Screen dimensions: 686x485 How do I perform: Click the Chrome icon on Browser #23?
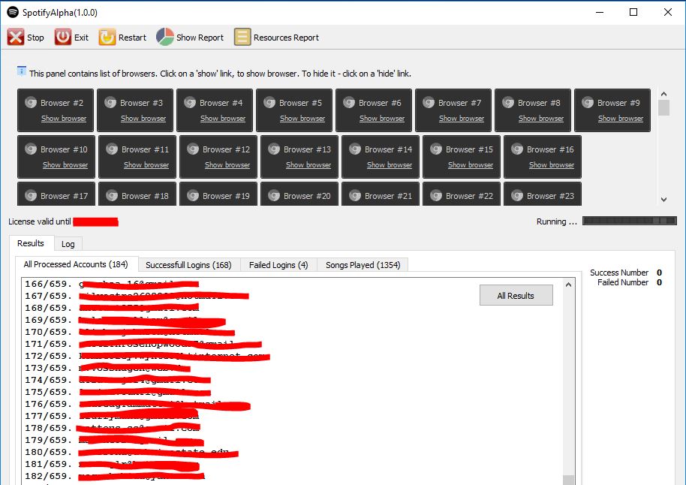(517, 195)
